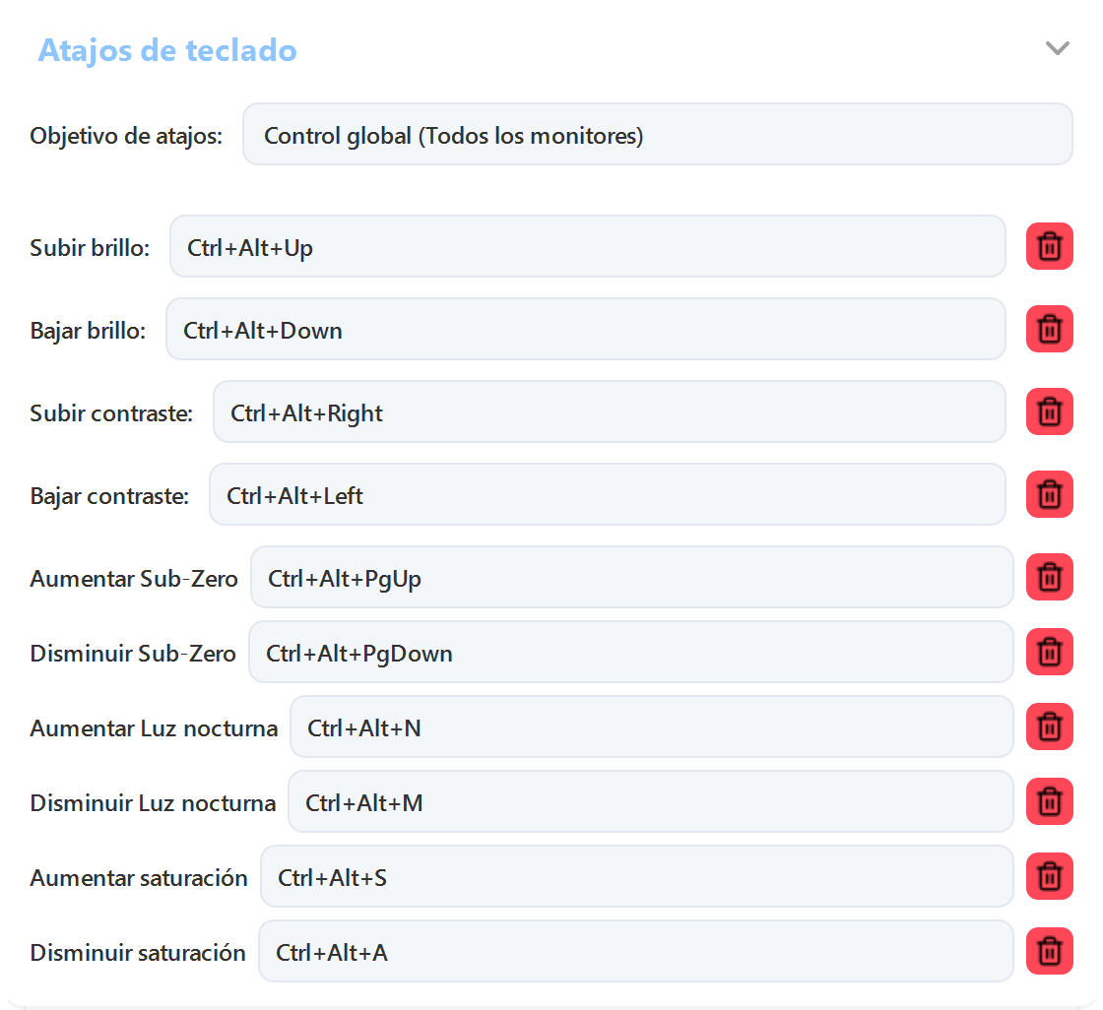Collapse the Atajos de teclado section
Viewport: 1103px width, 1010px height.
pos(1057,48)
